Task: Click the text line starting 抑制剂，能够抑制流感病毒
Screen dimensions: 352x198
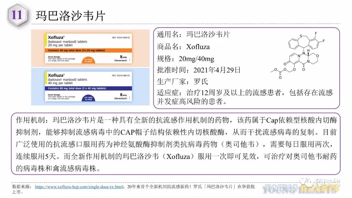Action: (176, 132)
